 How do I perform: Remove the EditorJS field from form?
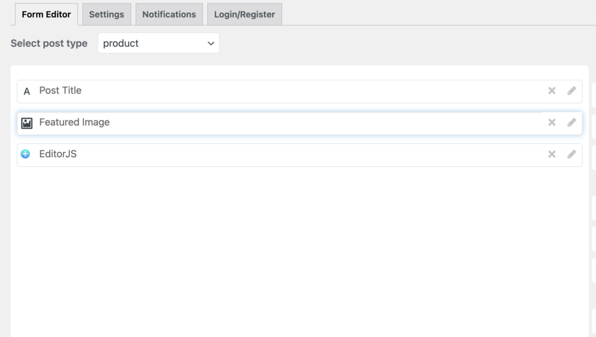point(552,154)
